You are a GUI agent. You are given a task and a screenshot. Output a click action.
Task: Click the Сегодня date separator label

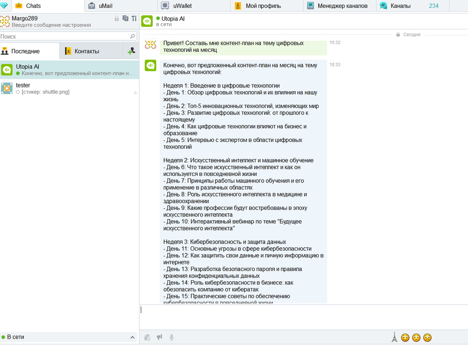(x=411, y=35)
